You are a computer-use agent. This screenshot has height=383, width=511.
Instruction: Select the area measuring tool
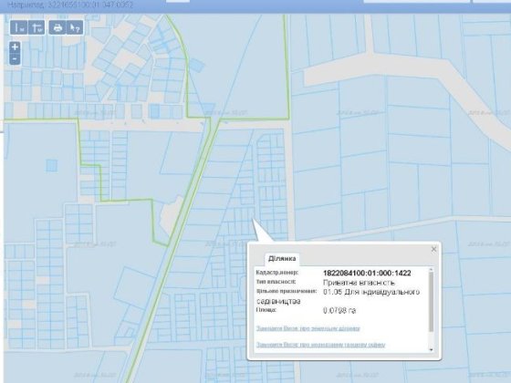coord(36,27)
